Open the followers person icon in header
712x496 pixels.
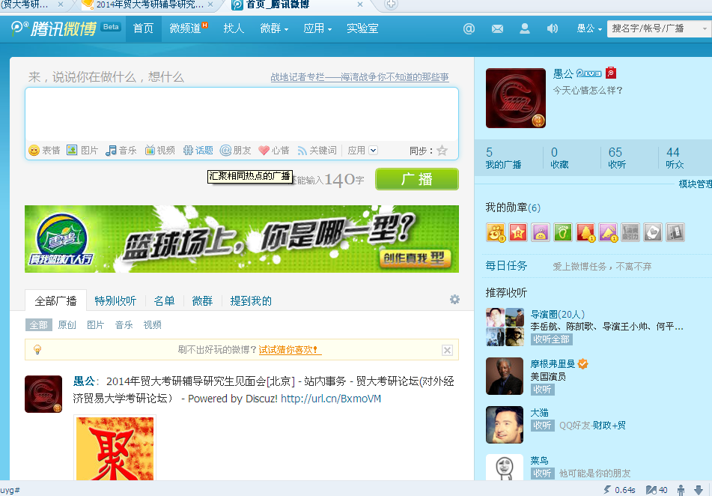tap(525, 28)
